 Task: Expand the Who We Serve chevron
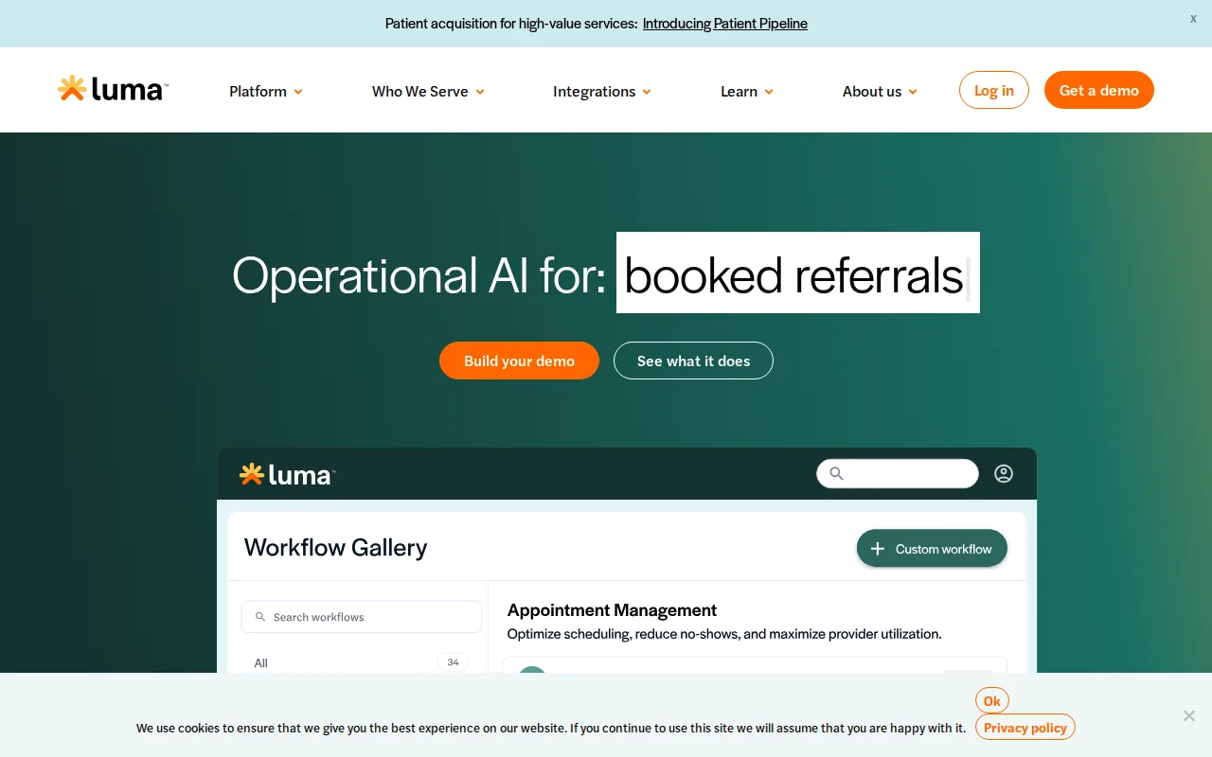(x=480, y=92)
